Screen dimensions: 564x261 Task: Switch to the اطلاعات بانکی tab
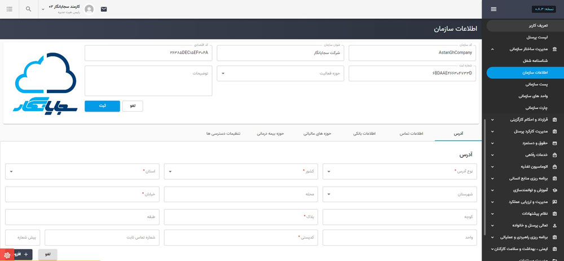point(364,134)
